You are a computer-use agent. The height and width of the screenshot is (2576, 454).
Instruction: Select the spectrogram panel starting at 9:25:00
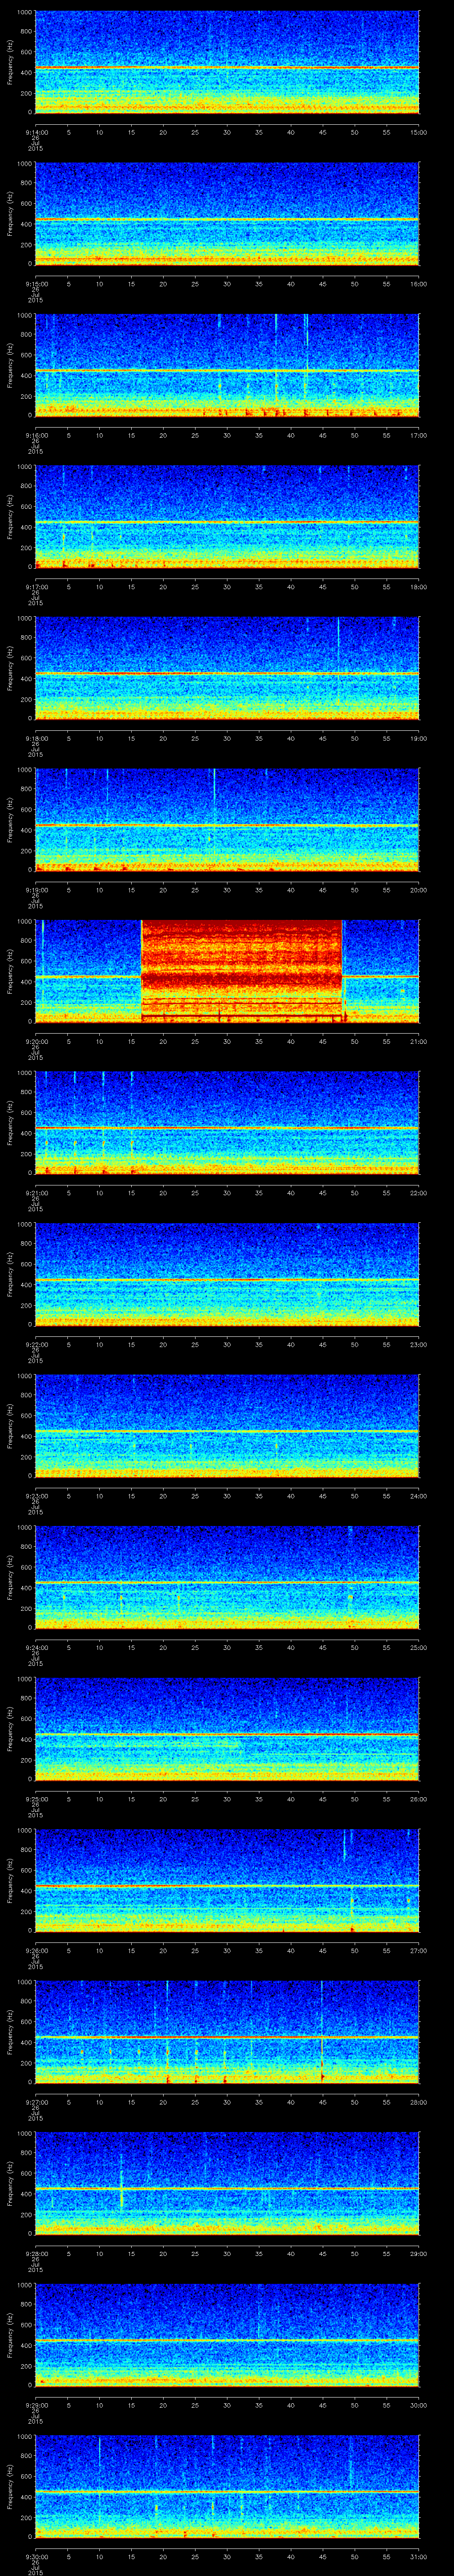tap(227, 1729)
